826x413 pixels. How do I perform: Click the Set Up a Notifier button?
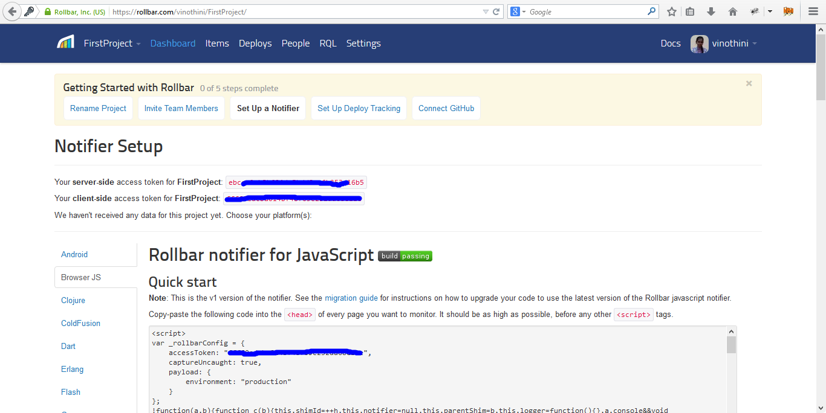click(x=268, y=108)
